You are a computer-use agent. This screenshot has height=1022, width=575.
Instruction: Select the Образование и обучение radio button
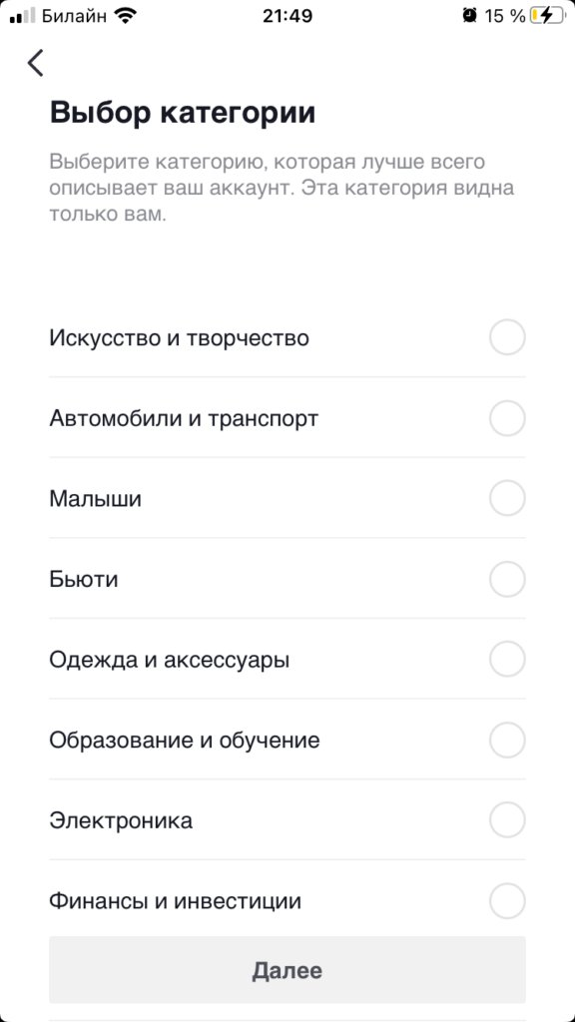508,740
